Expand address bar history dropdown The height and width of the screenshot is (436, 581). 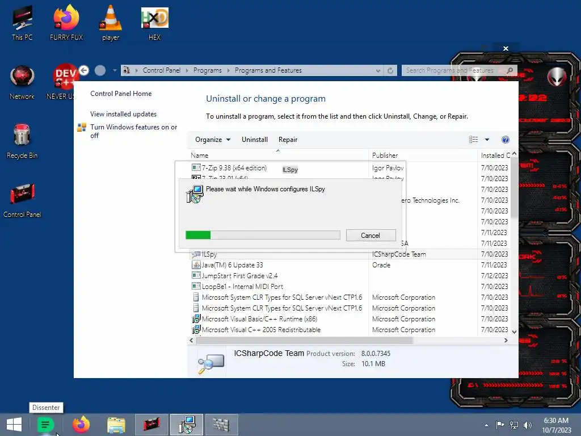(378, 70)
